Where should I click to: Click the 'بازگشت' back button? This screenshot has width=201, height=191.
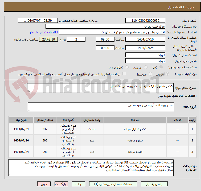[61, 184]
